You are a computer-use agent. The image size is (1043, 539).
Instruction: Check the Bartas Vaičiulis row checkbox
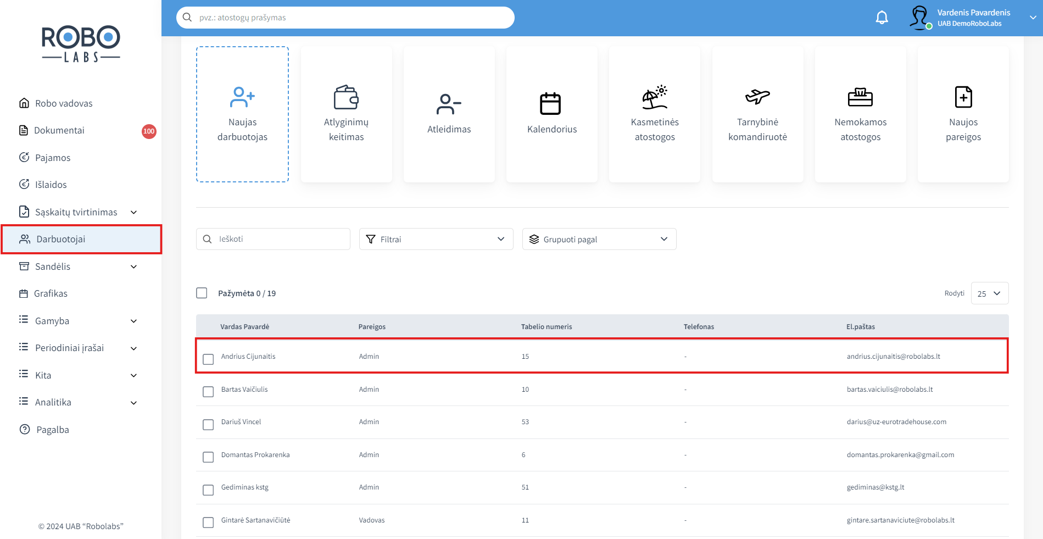pyautogui.click(x=208, y=392)
